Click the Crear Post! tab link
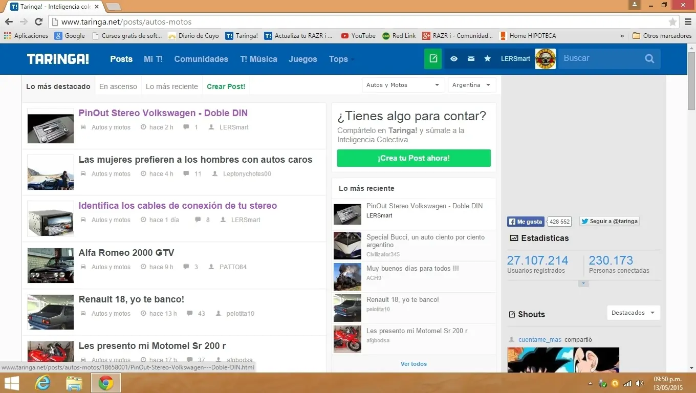 point(226,86)
